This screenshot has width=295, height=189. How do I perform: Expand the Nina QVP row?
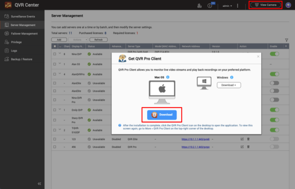point(60,53)
